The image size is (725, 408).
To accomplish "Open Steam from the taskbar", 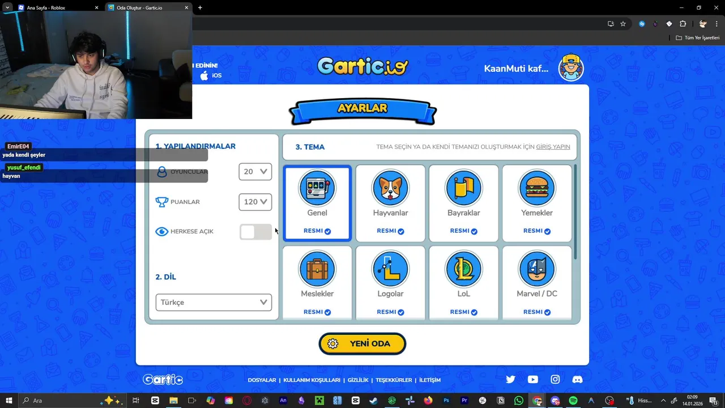I will coord(373,401).
